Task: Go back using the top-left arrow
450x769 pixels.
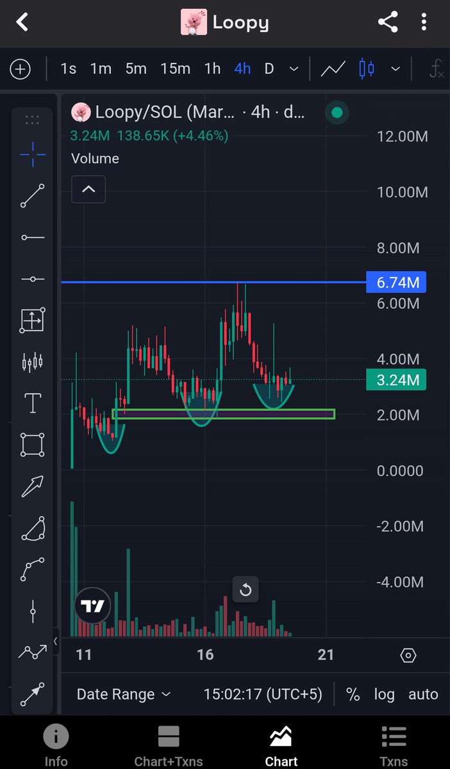Action: click(x=22, y=22)
